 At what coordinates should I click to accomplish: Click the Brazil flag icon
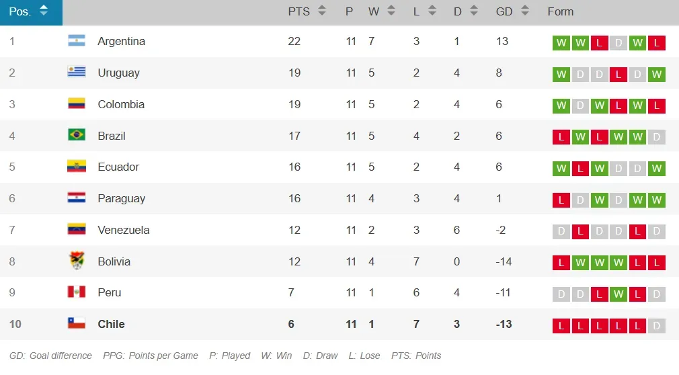click(77, 135)
